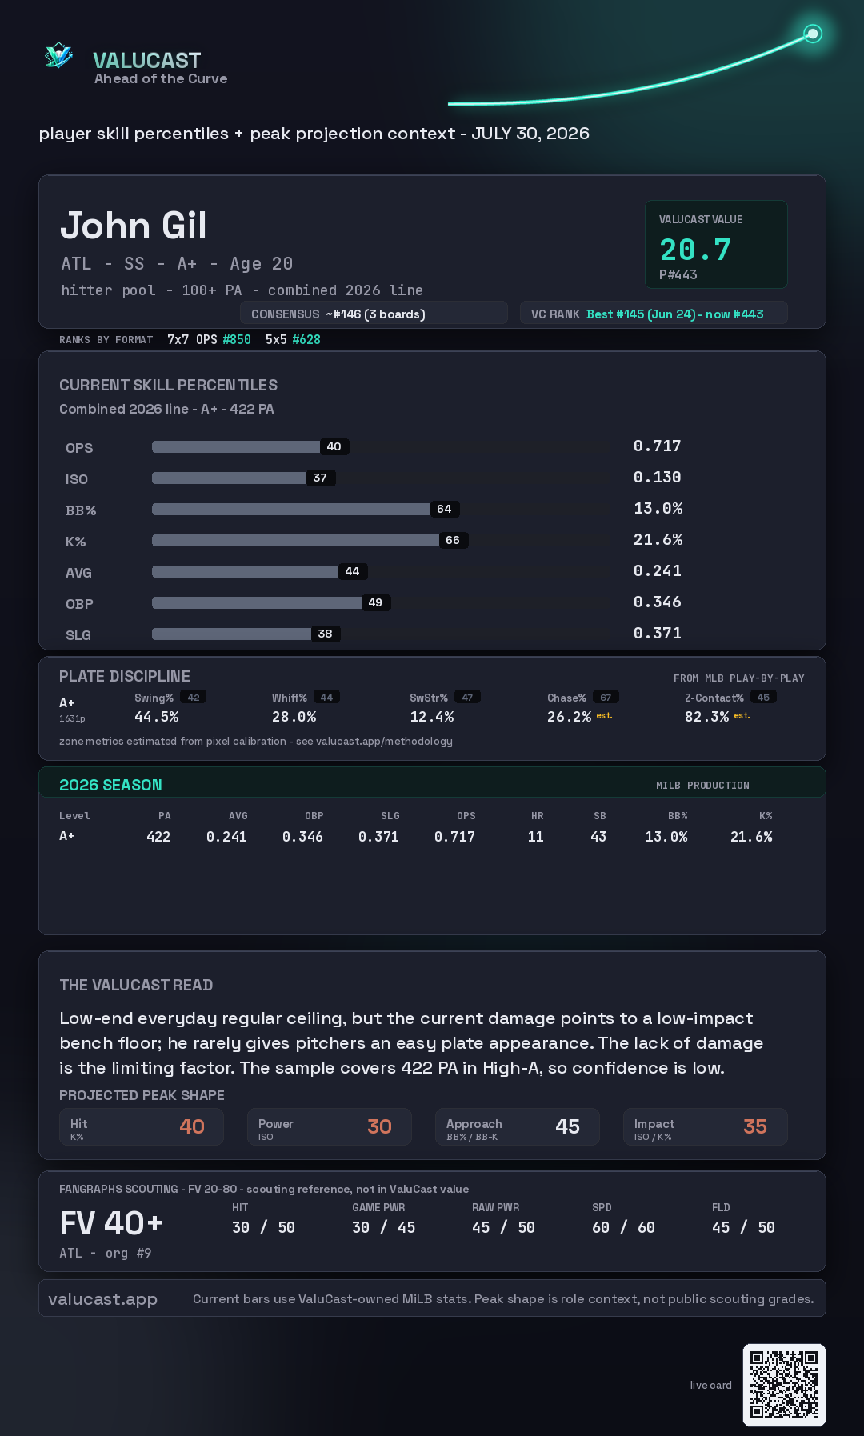The width and height of the screenshot is (864, 1436).
Task: Select the Hit 40 peak shape tile
Action: [142, 1126]
